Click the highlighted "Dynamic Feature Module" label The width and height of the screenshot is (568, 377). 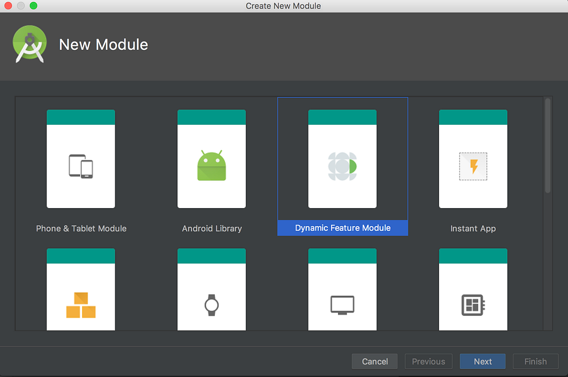pyautogui.click(x=343, y=227)
